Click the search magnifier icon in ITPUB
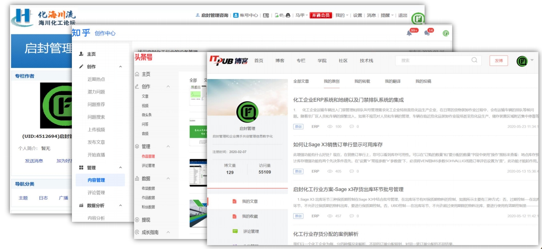 [474, 60]
